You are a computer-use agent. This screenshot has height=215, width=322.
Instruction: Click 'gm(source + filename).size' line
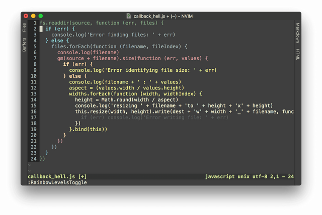pos(133,58)
